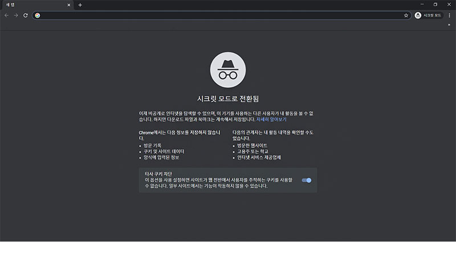Select the 새 탭 tab
The image size is (456, 253).
[x=36, y=5]
